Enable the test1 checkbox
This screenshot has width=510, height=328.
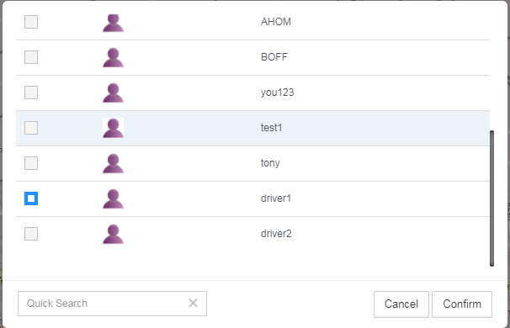tap(31, 128)
